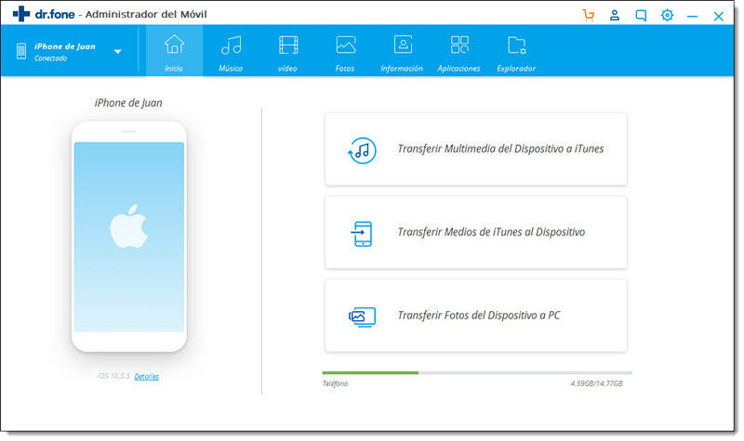Click the phone icon beside device name
This screenshot has height=441, width=744.
pos(21,51)
